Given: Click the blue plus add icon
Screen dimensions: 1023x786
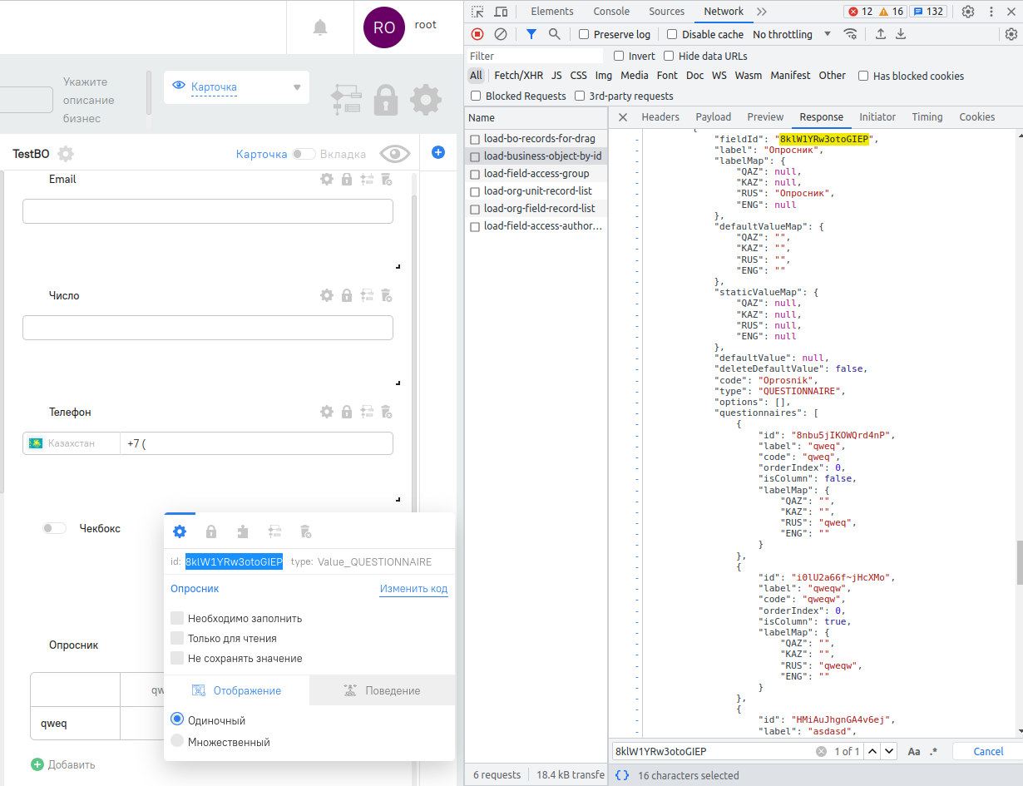Looking at the screenshot, I should coord(438,152).
